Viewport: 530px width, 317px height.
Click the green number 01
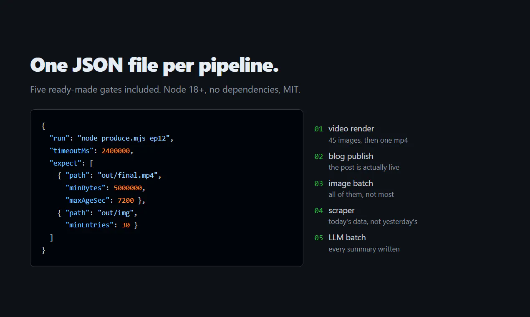click(x=319, y=129)
